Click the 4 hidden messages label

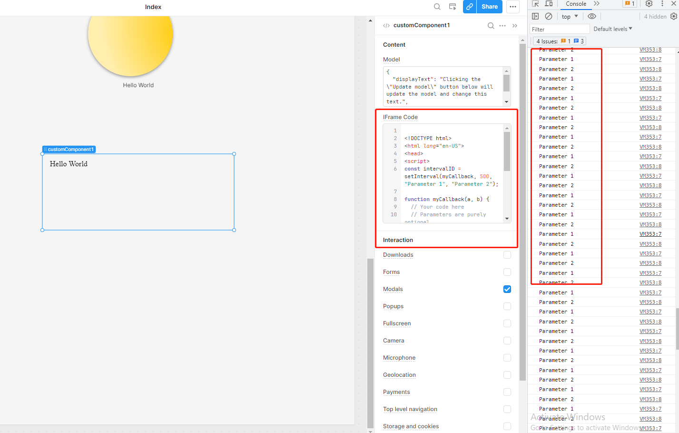click(x=655, y=17)
